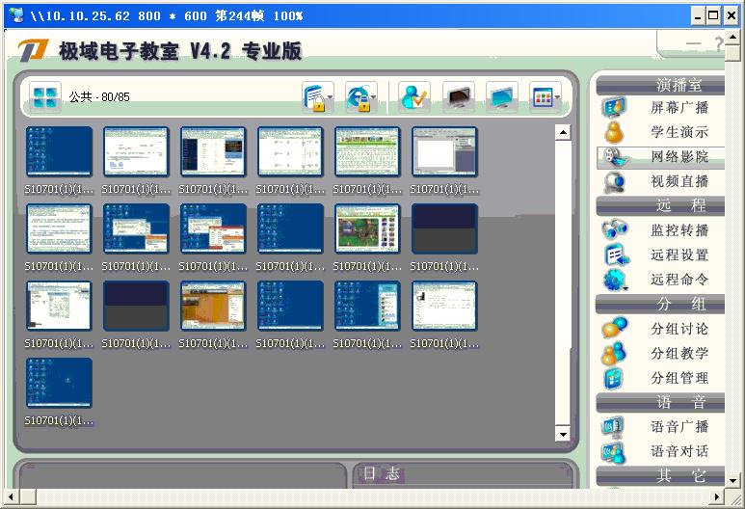Click the class model grid icon beside 公共
Viewport: 745px width, 509px height.
[45, 97]
